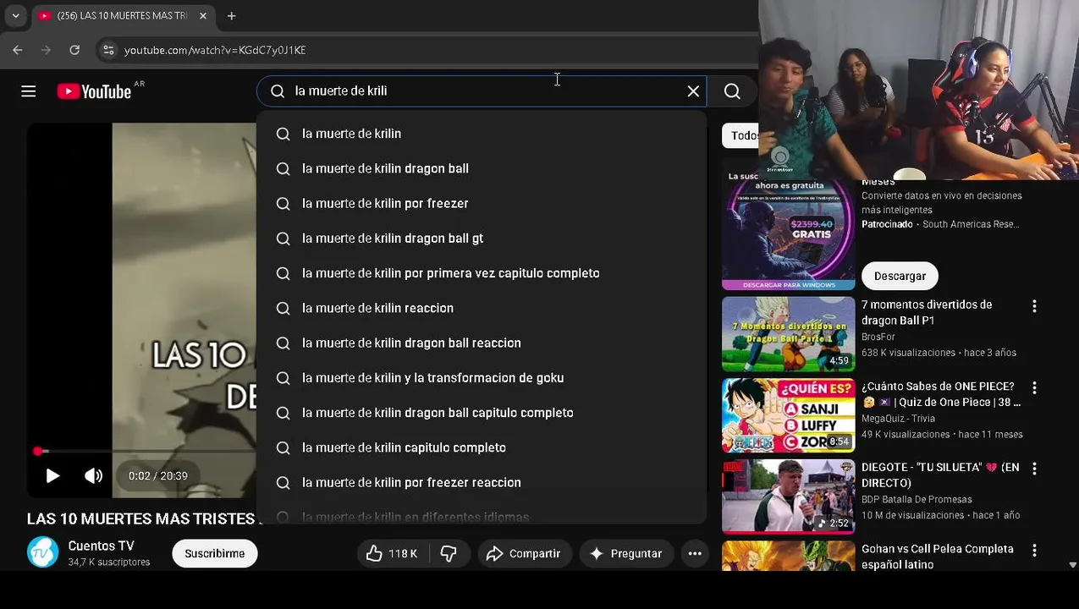
Task: Open Cuentos TV channel avatar
Action: pyautogui.click(x=42, y=552)
